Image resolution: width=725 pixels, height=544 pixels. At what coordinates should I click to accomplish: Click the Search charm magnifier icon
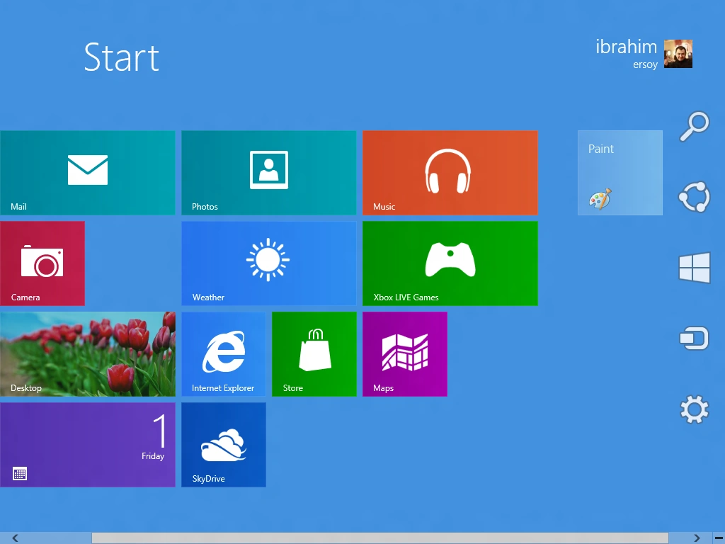click(x=694, y=126)
